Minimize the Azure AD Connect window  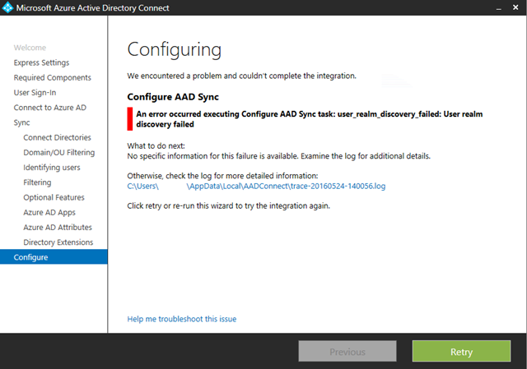point(499,8)
